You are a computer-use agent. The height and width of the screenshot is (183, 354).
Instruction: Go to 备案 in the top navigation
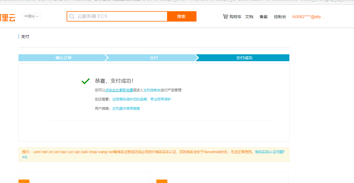263,17
